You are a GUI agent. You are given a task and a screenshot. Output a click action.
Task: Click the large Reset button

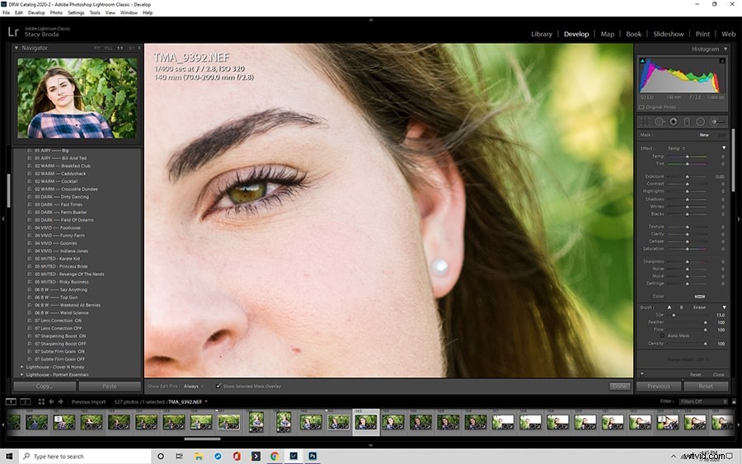click(x=706, y=387)
